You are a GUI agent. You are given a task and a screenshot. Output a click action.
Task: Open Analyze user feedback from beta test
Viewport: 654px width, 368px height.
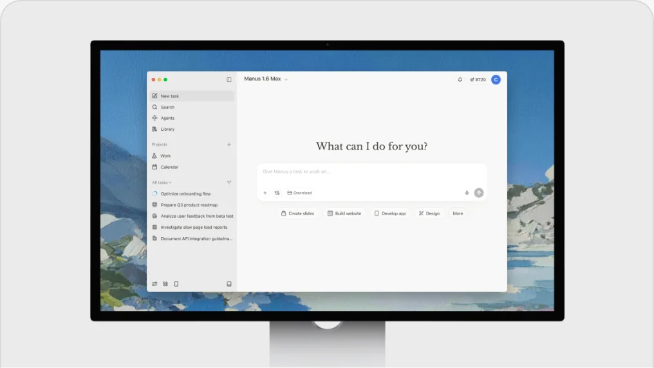point(192,216)
